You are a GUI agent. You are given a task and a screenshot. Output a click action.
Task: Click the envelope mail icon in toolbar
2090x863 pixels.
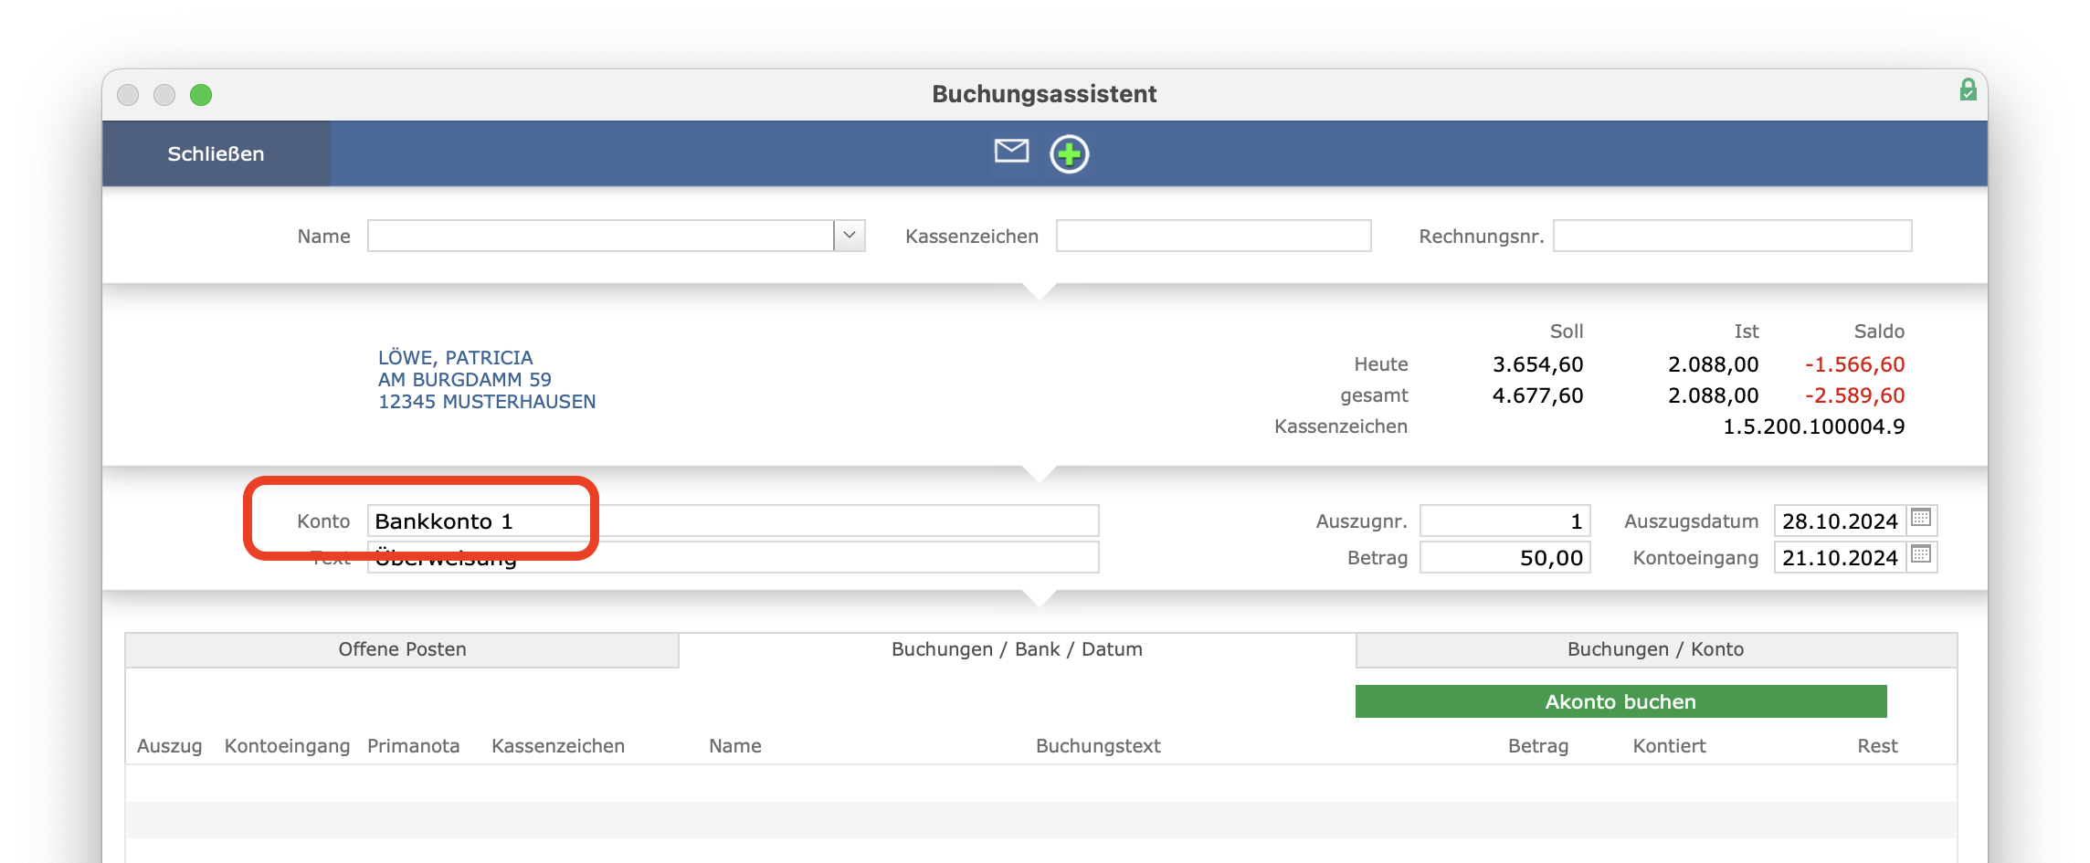coord(1011,152)
